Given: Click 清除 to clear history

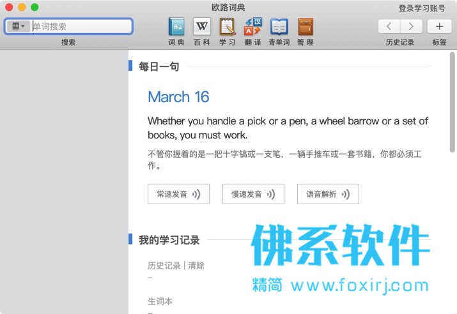Looking at the screenshot, I should (x=196, y=265).
